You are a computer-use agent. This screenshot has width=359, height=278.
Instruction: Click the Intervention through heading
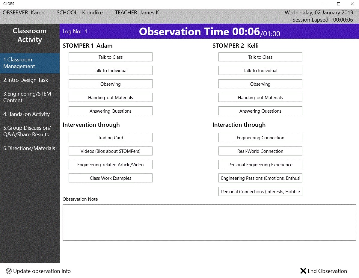point(91,125)
